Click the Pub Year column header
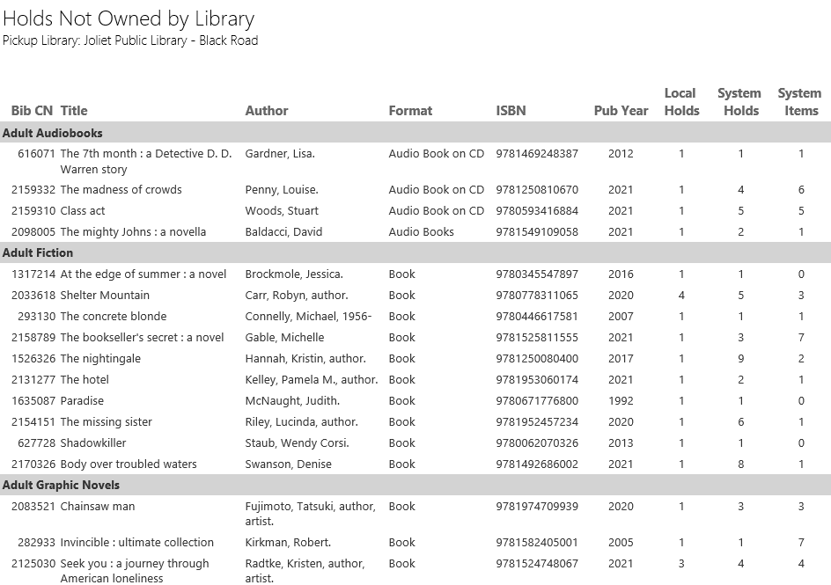Image resolution: width=831 pixels, height=585 pixels. point(621,111)
